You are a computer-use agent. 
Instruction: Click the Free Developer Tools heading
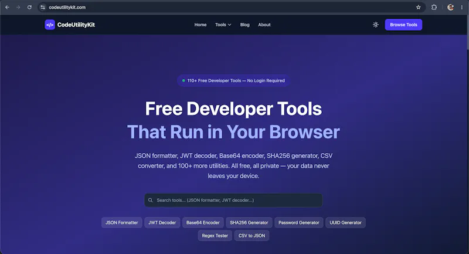coord(233,109)
